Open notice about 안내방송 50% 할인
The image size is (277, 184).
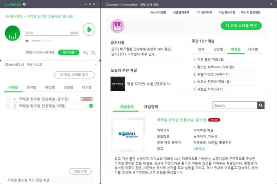click(142, 49)
